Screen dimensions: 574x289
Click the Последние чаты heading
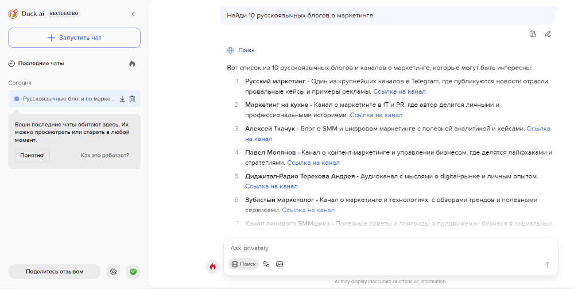click(x=41, y=63)
